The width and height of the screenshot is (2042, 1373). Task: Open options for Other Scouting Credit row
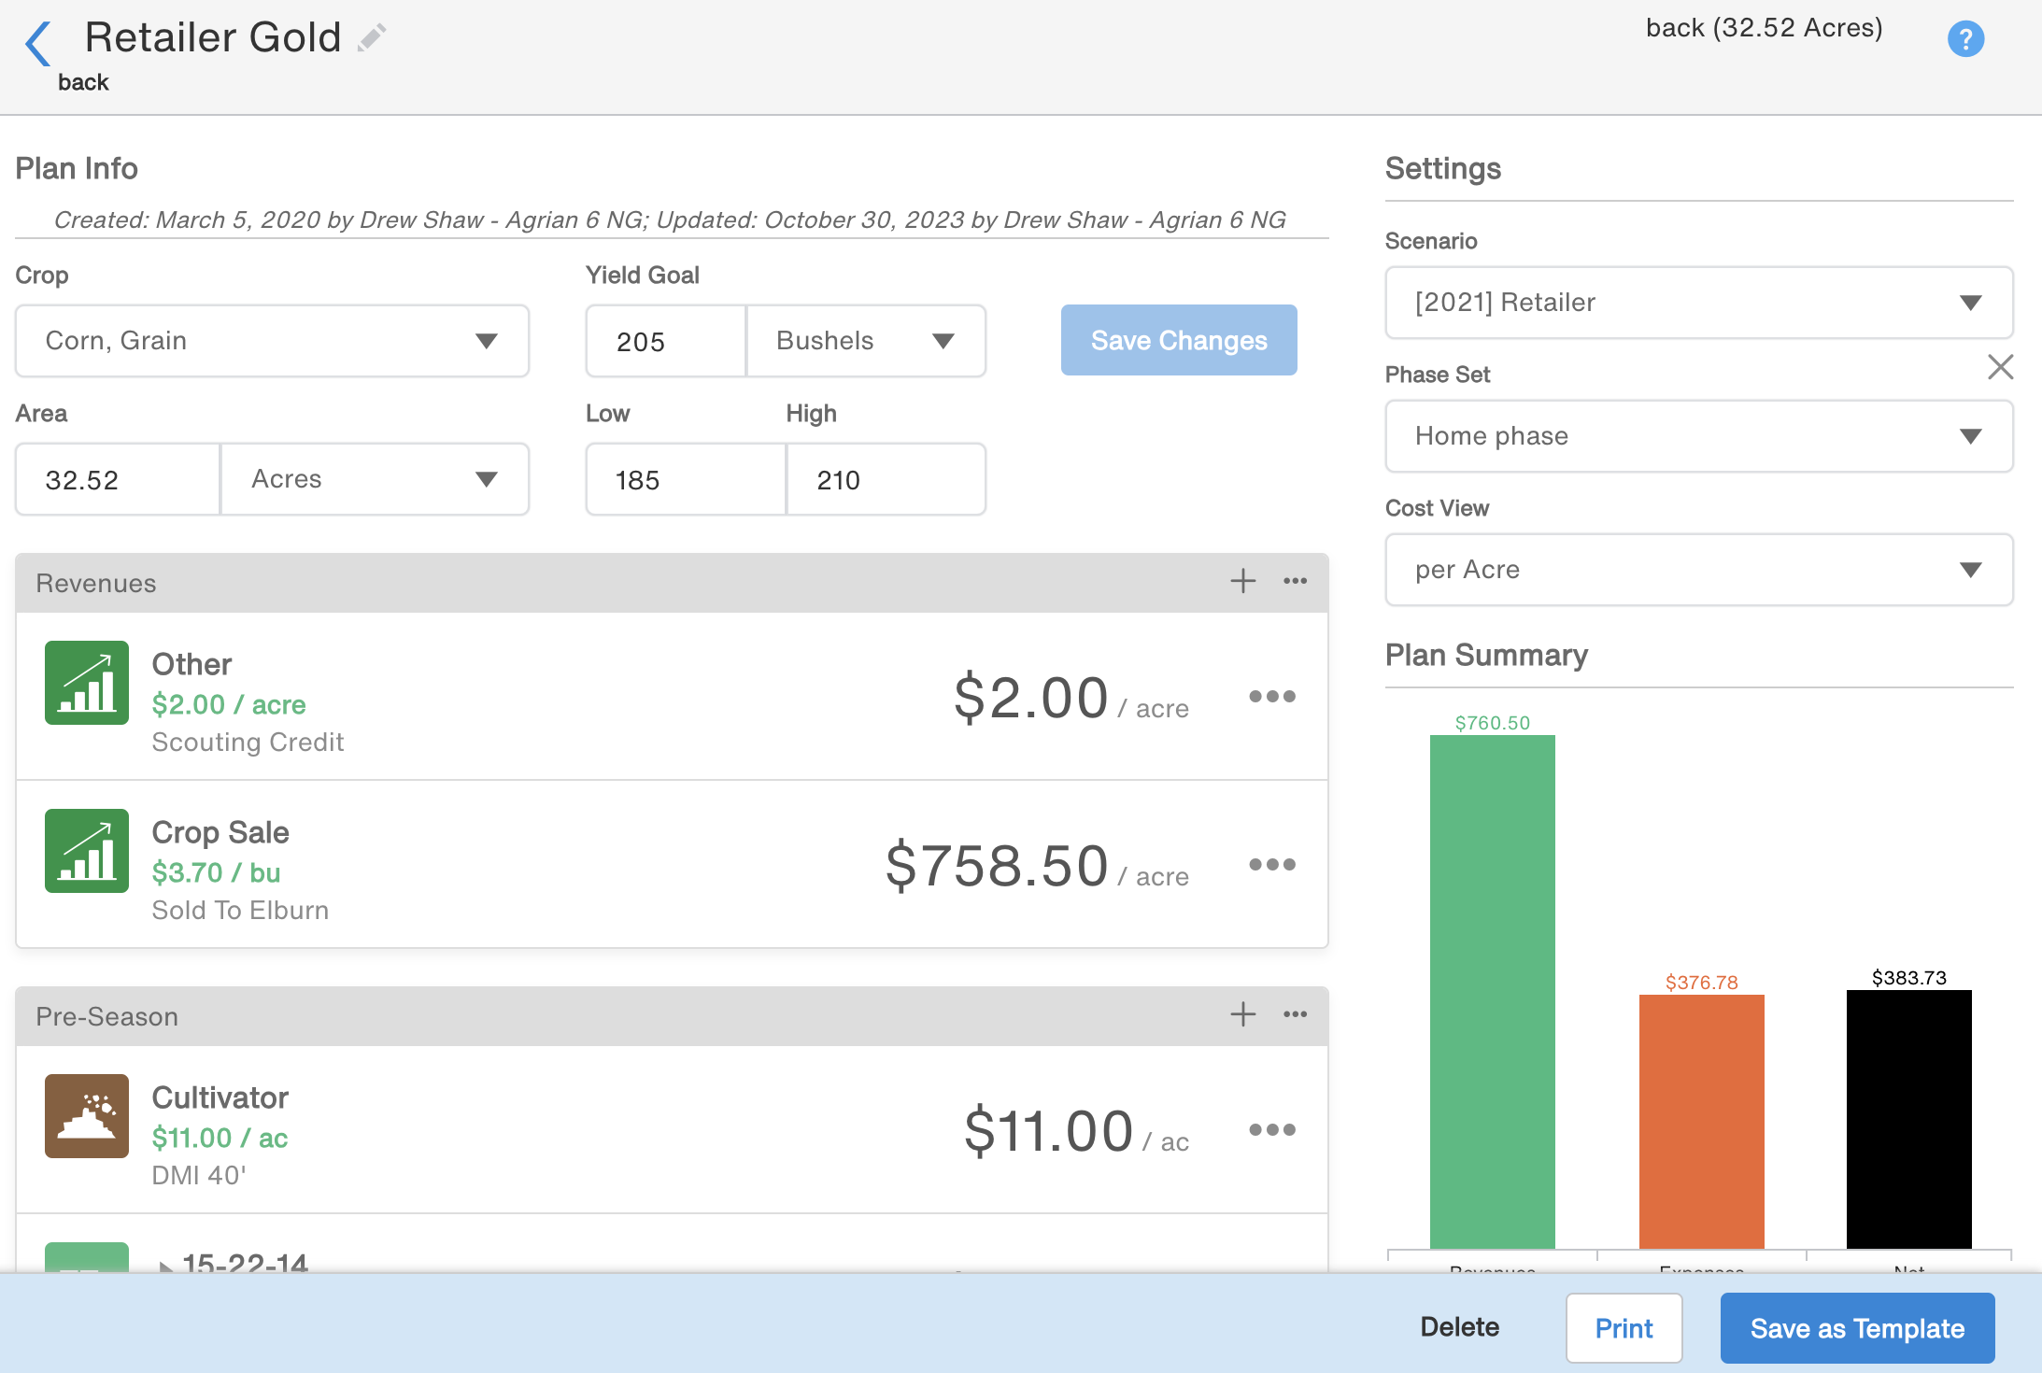[1271, 697]
